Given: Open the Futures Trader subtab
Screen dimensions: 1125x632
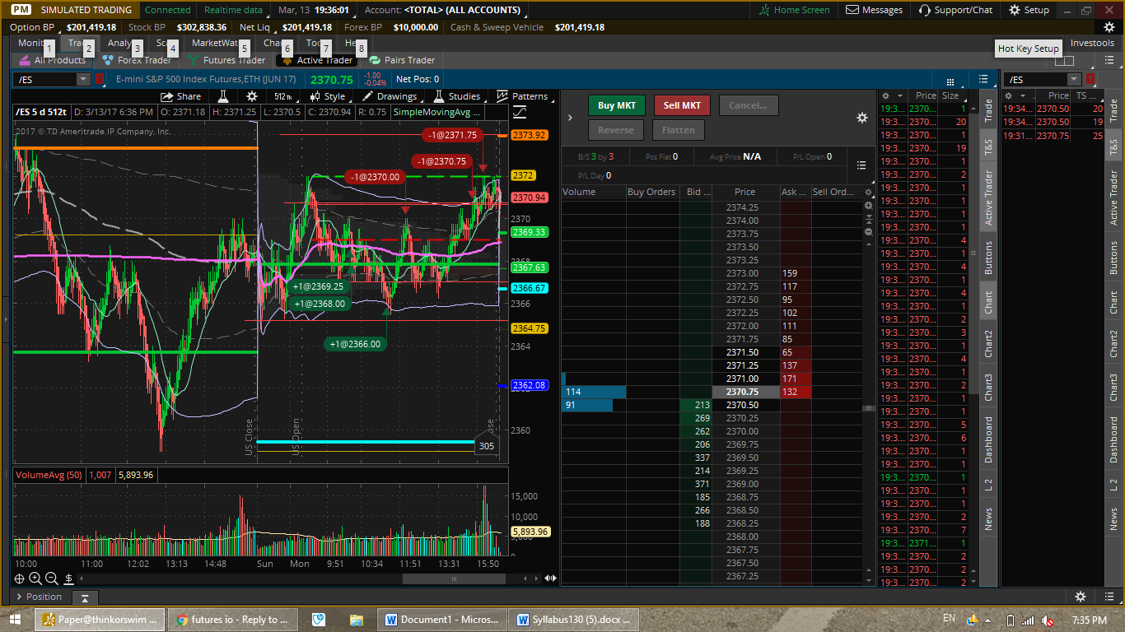Looking at the screenshot, I should (226, 60).
